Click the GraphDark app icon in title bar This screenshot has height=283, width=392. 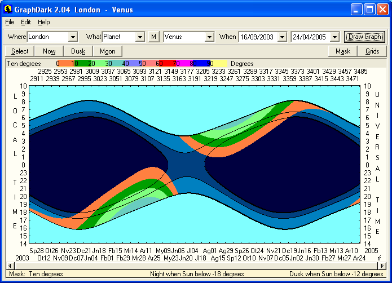(x=8, y=9)
